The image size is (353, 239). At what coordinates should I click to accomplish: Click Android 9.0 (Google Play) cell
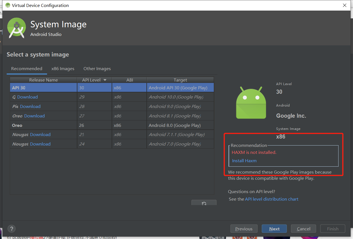click(x=180, y=106)
